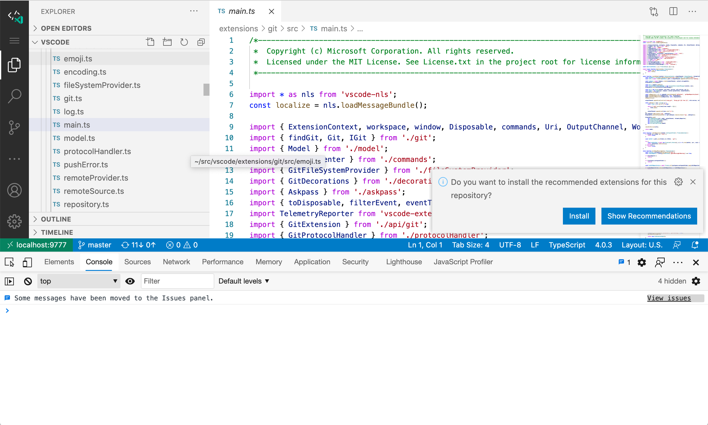Check out the master branch indicator
Screen dimensions: 708x425
pyautogui.click(x=95, y=245)
